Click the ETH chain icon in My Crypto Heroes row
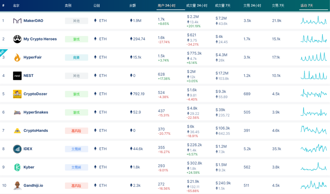Screen dimensions: 330x194 tap(95, 39)
